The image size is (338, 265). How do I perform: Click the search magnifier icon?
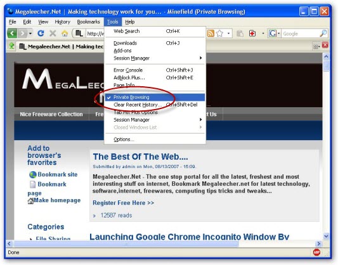pyautogui.click(x=323, y=34)
